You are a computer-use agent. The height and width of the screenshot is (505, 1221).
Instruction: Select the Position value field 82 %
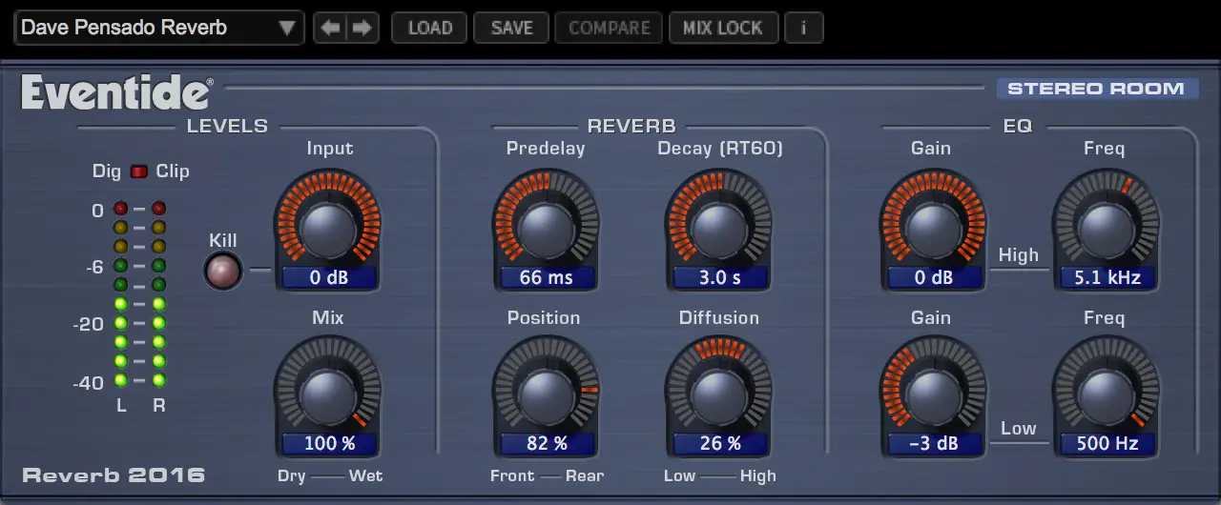[546, 444]
